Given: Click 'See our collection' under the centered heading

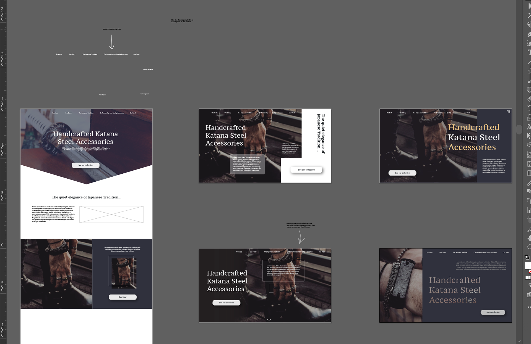Looking at the screenshot, I should click(85, 165).
